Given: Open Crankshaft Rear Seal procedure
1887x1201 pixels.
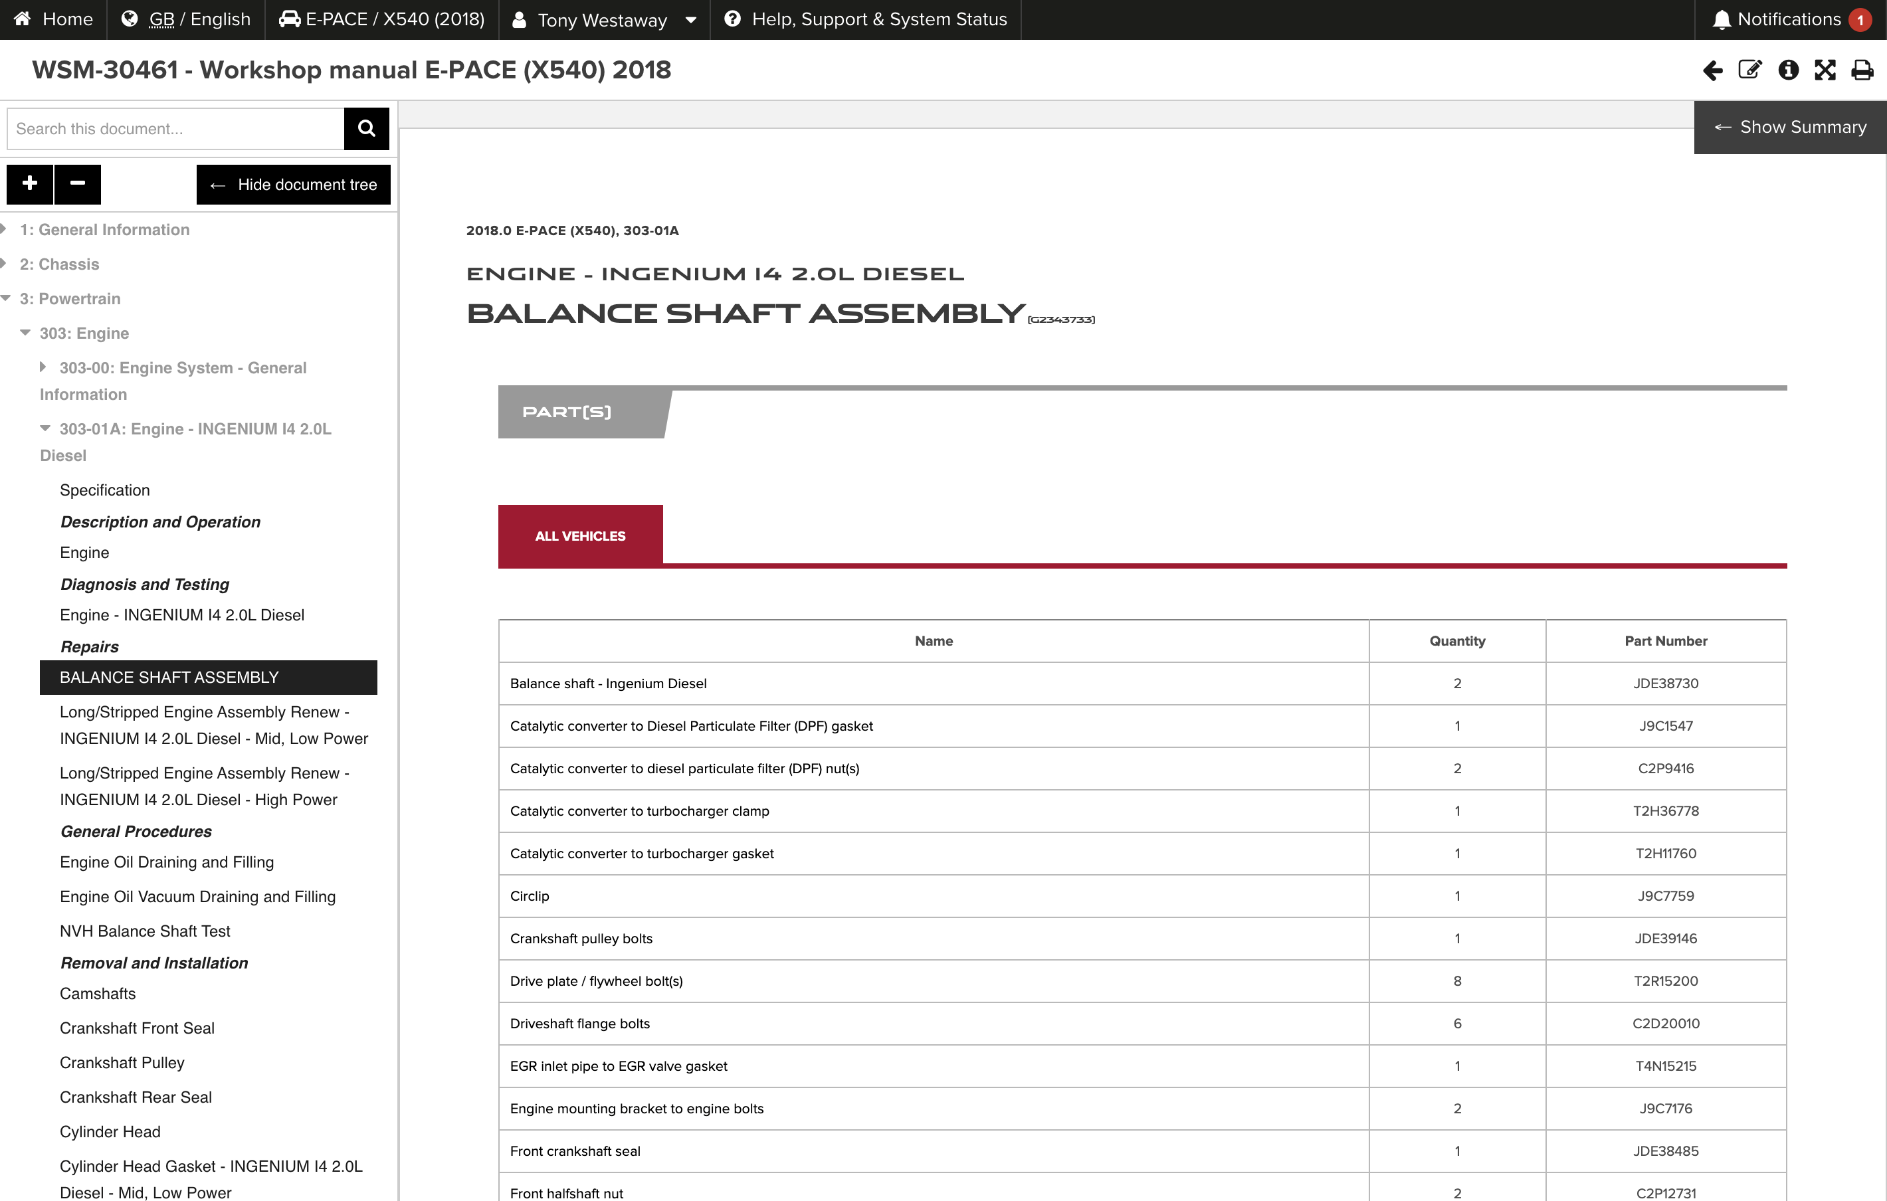Looking at the screenshot, I should (136, 1097).
